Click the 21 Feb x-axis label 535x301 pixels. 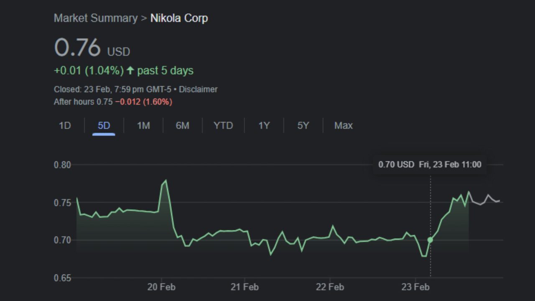point(245,287)
